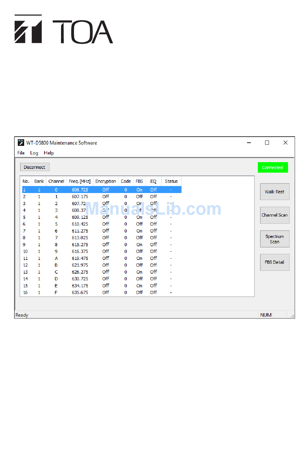Click the FBS column header

[x=139, y=181]
